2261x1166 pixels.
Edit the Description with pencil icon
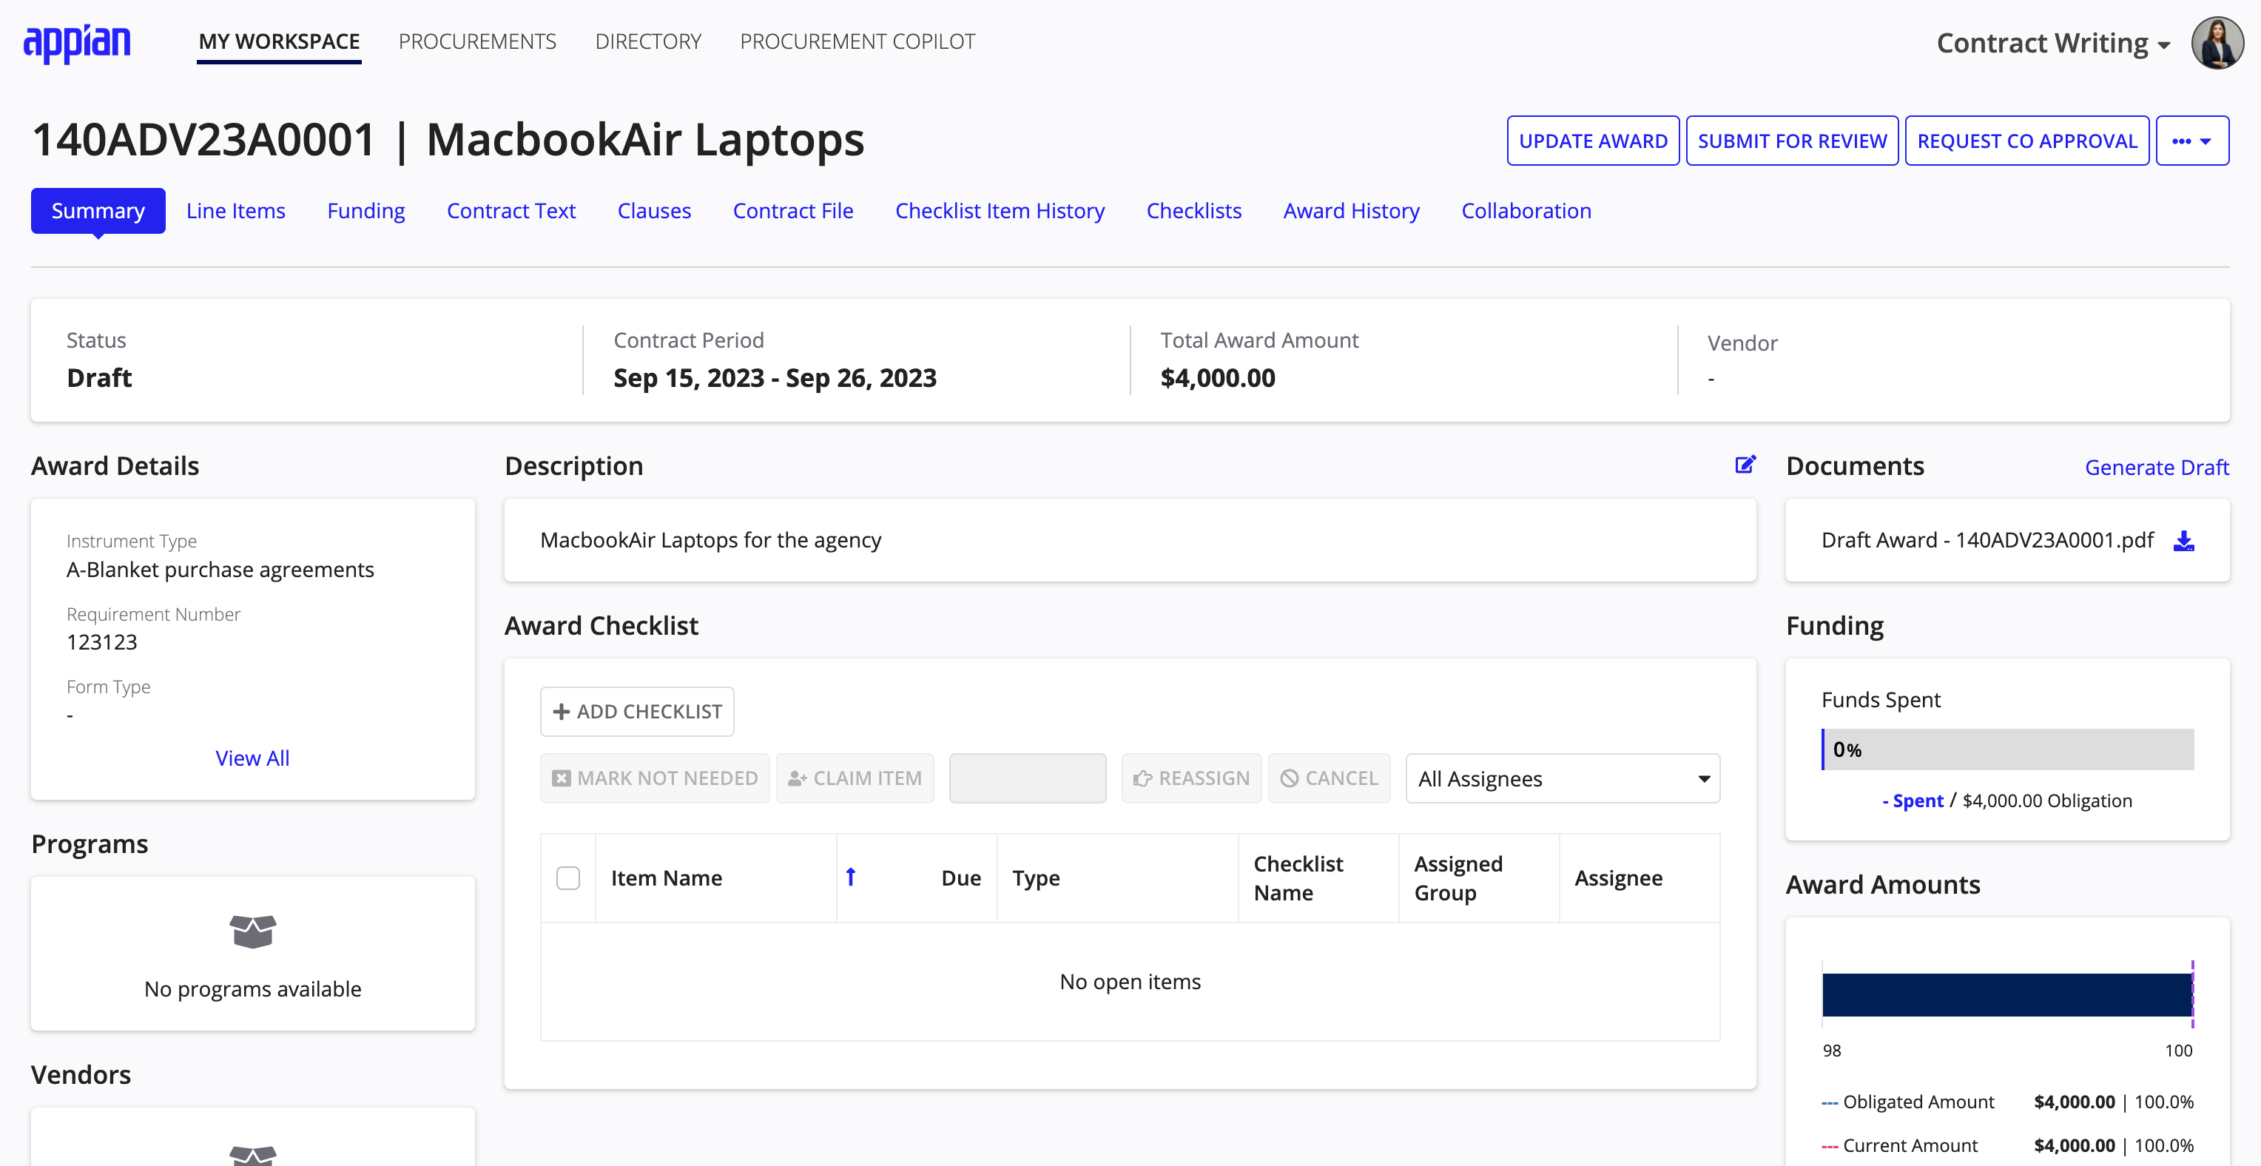tap(1745, 465)
